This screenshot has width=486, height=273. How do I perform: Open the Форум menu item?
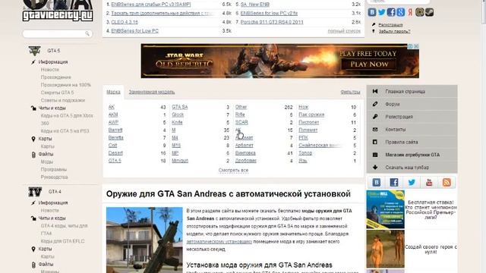point(412,104)
